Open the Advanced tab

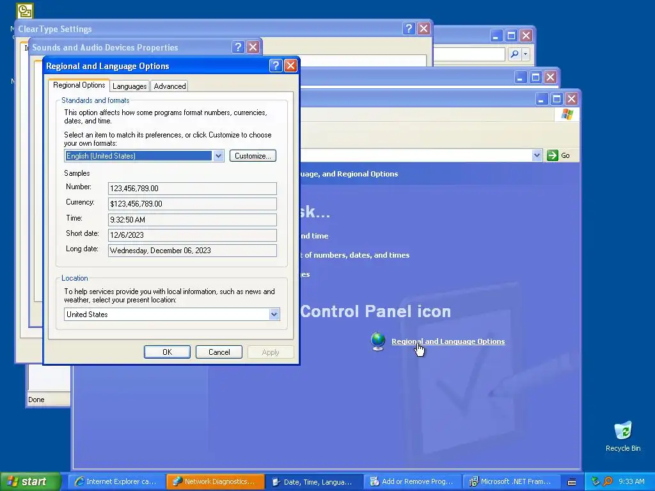pyautogui.click(x=170, y=86)
